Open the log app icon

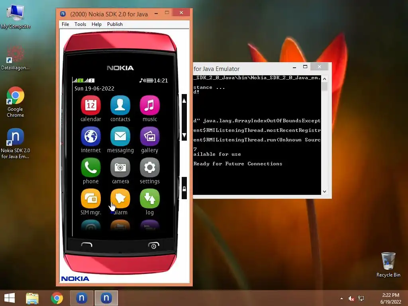tap(150, 198)
